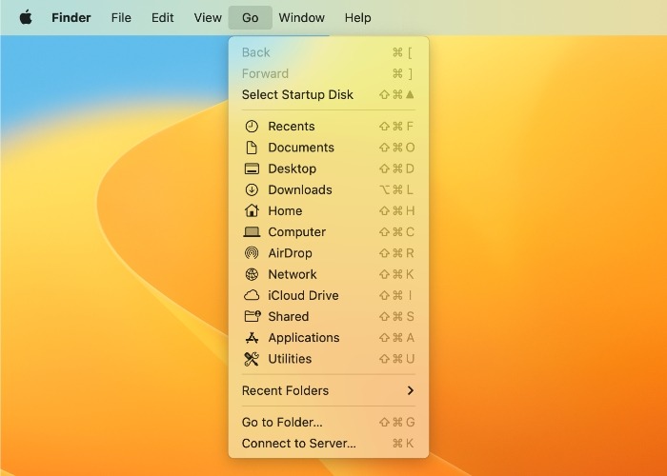Select the Downloads label
Screen dimensions: 667x476
click(x=300, y=189)
